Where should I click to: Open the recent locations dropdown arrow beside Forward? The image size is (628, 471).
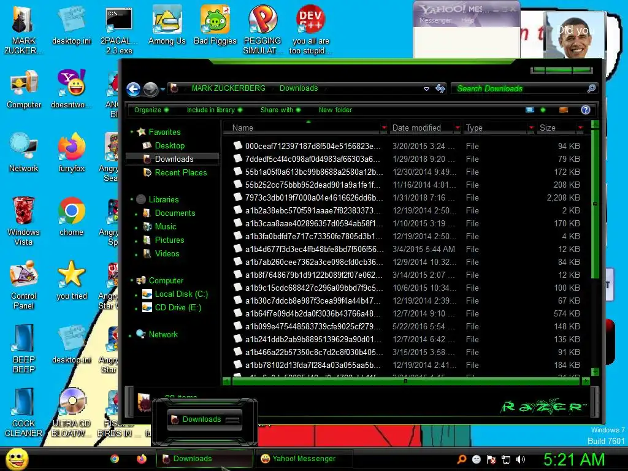163,90
